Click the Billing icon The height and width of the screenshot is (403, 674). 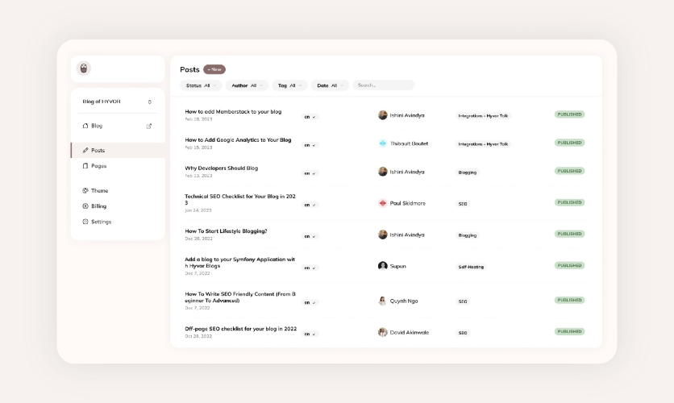tap(85, 206)
